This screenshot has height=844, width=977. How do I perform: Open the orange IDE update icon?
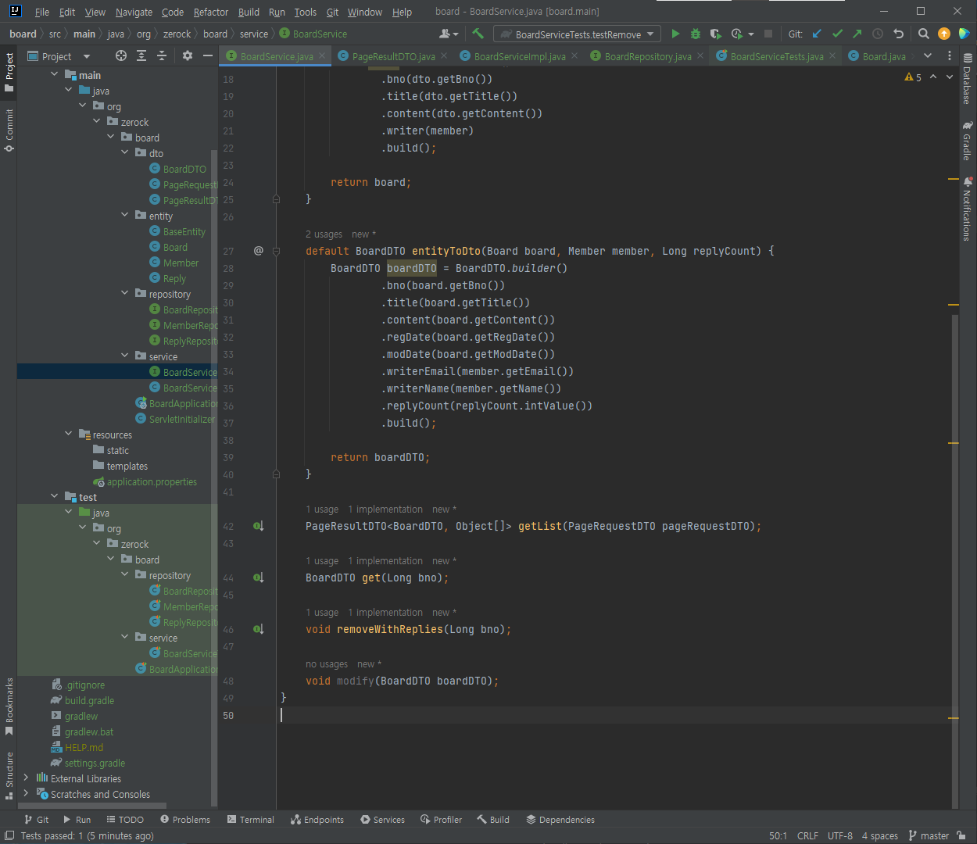click(x=944, y=34)
